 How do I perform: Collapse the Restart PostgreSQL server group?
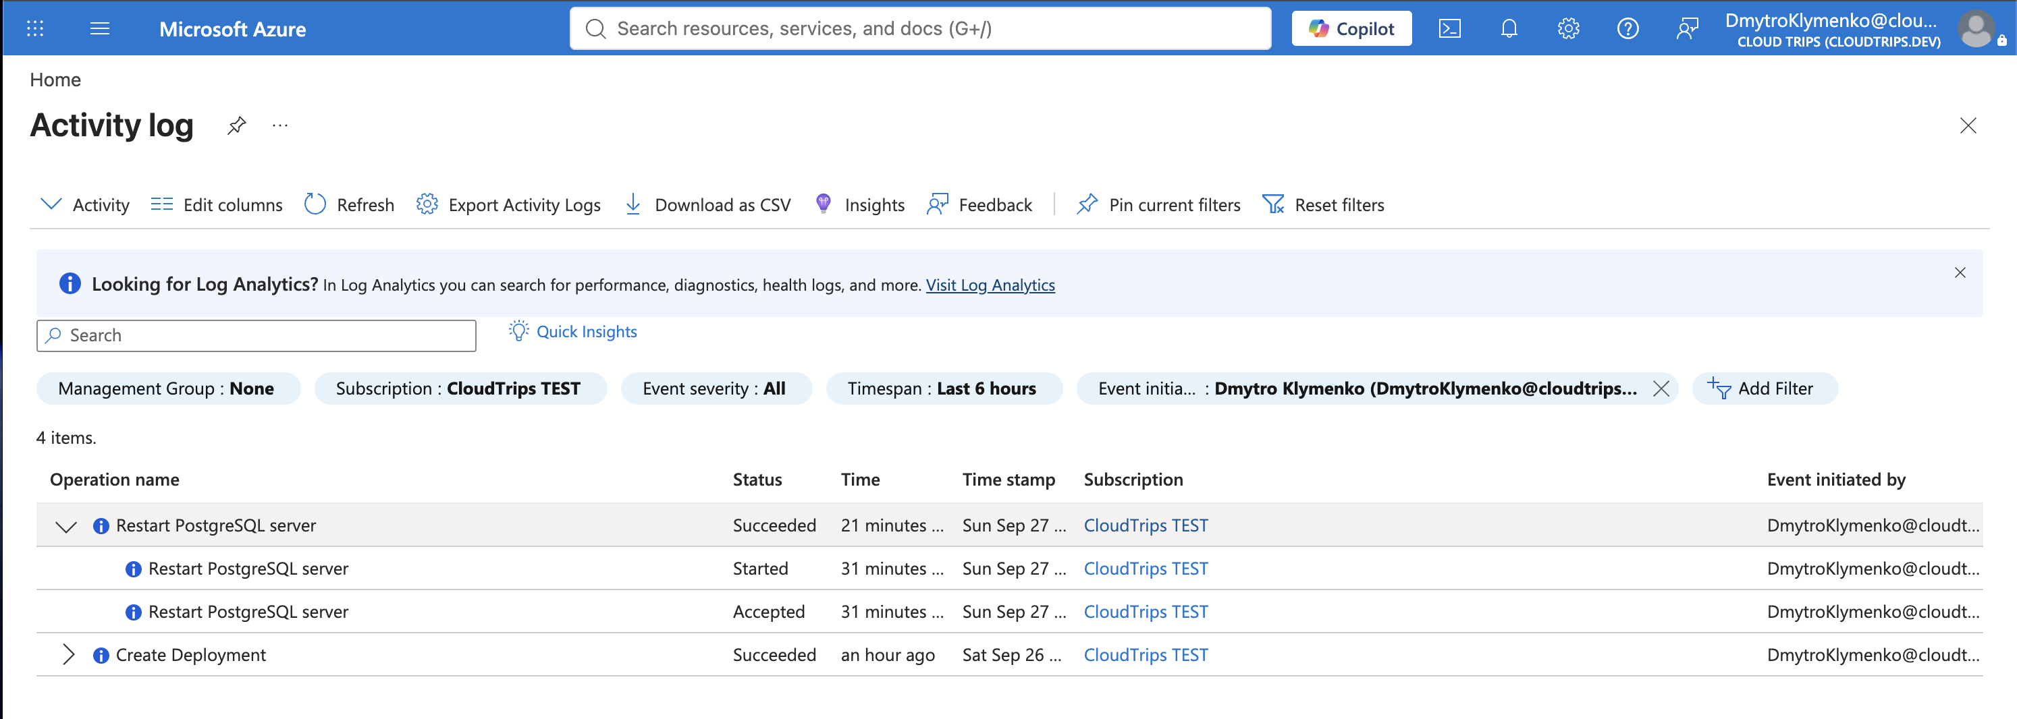[67, 527]
